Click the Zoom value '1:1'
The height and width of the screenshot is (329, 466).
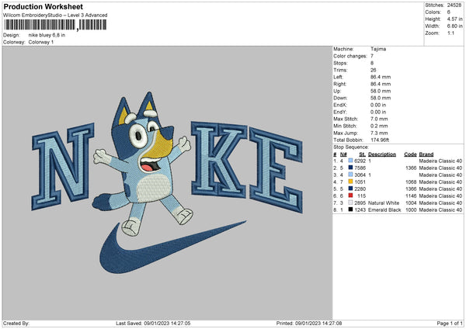(x=450, y=33)
